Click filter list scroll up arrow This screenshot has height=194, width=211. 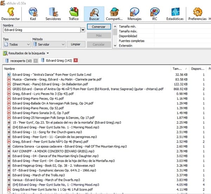[x=115, y=27]
